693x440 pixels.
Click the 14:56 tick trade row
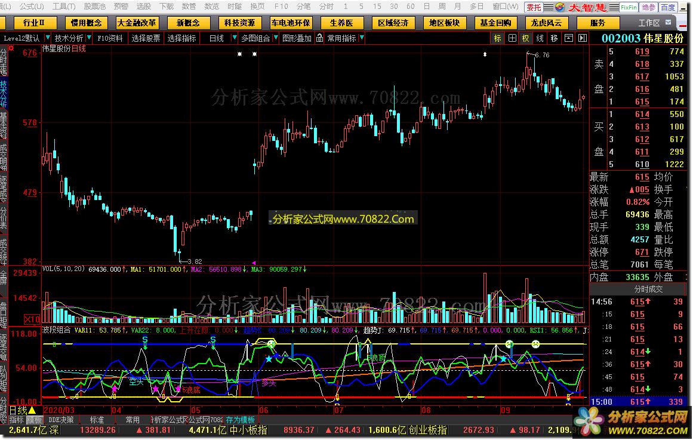(x=638, y=301)
